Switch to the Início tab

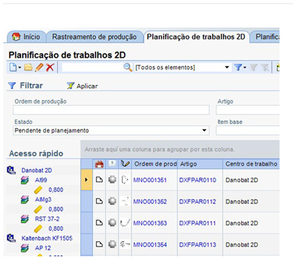pyautogui.click(x=26, y=37)
